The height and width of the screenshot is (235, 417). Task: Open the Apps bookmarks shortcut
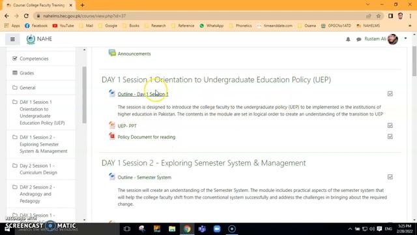point(12,26)
